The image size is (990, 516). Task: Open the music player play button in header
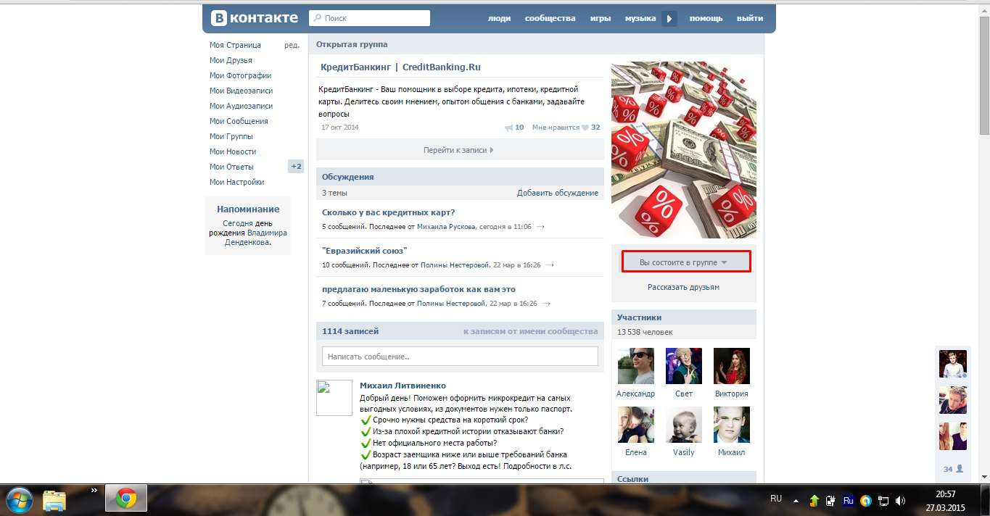669,19
